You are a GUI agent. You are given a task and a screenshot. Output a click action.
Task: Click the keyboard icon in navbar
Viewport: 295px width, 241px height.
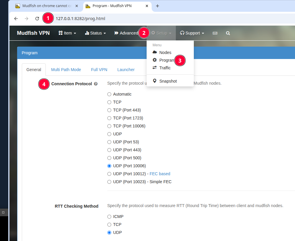(215, 33)
